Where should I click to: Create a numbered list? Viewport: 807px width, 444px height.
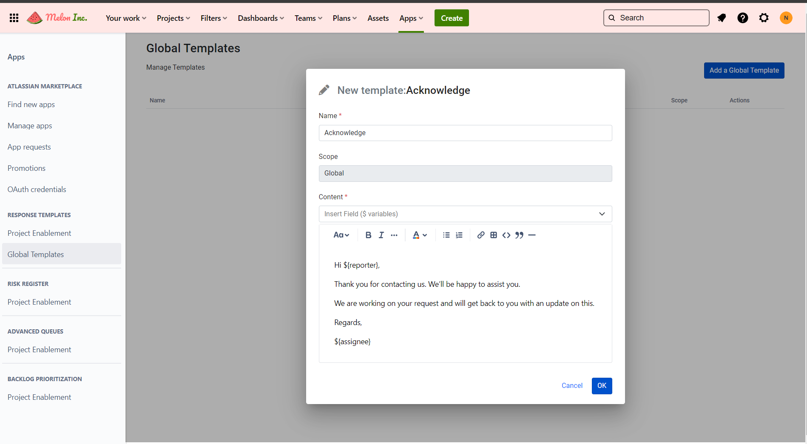[x=459, y=235]
